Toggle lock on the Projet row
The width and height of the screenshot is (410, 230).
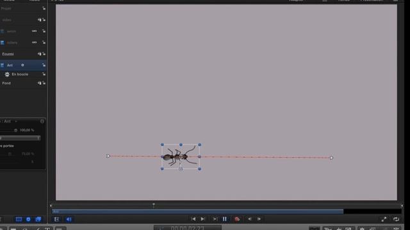(x=44, y=8)
